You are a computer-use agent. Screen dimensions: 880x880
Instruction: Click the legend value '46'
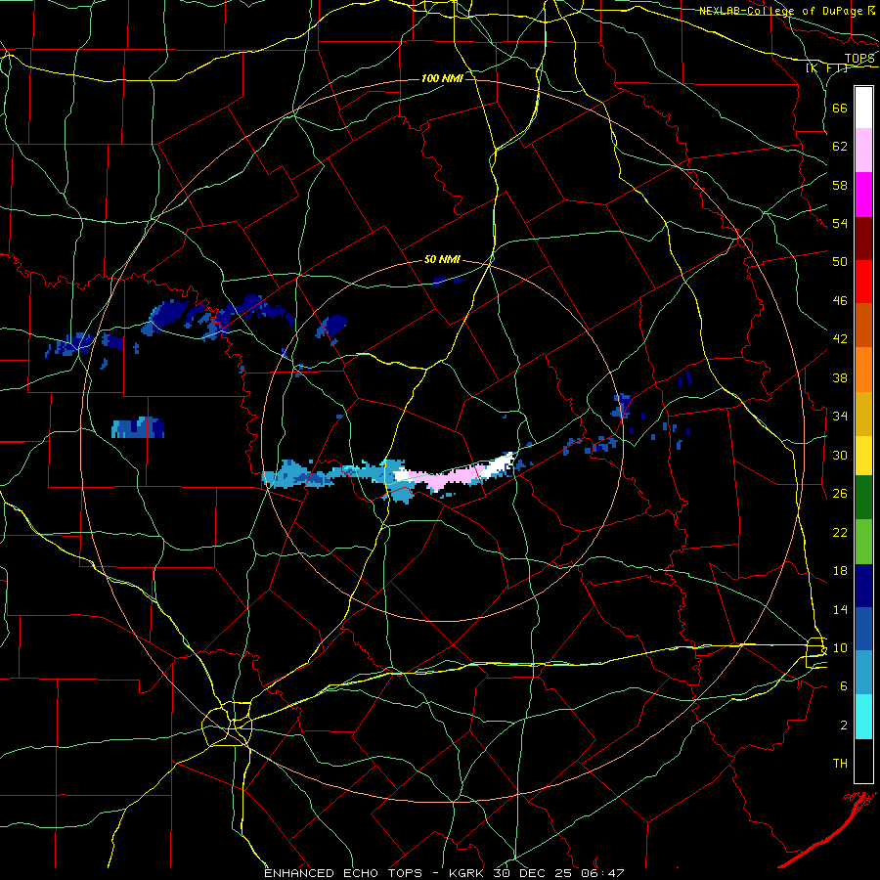(x=840, y=301)
